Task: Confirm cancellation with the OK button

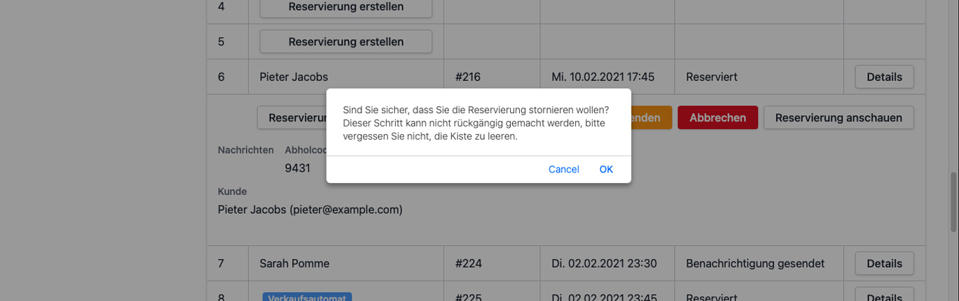Action: 606,169
